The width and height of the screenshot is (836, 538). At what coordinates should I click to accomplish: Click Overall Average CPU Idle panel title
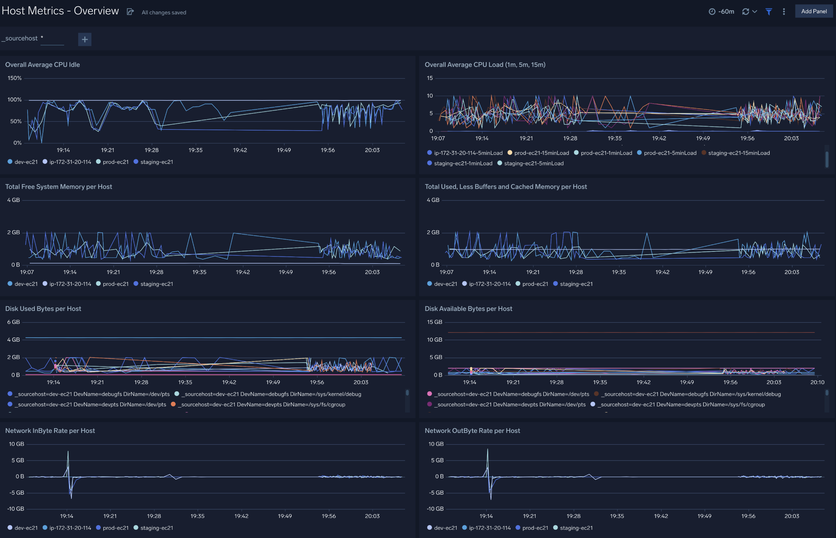coord(43,63)
